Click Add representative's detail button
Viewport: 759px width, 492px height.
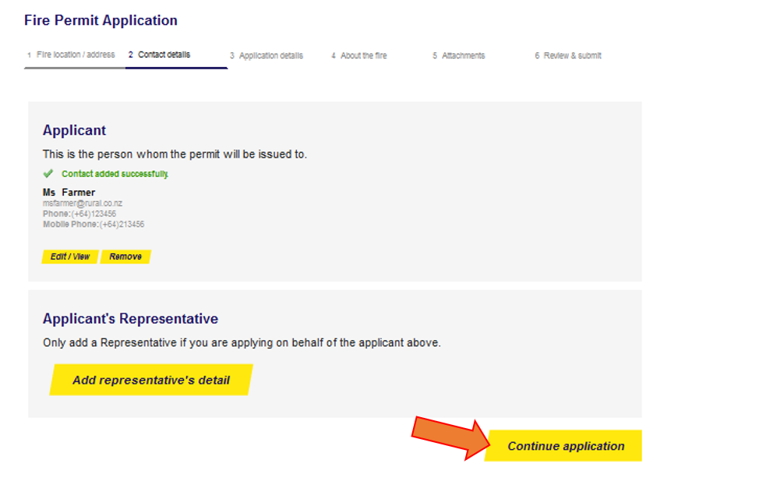click(151, 381)
